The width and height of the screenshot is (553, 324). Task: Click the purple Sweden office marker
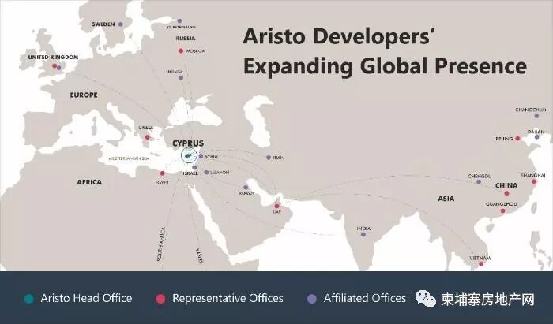(121, 24)
